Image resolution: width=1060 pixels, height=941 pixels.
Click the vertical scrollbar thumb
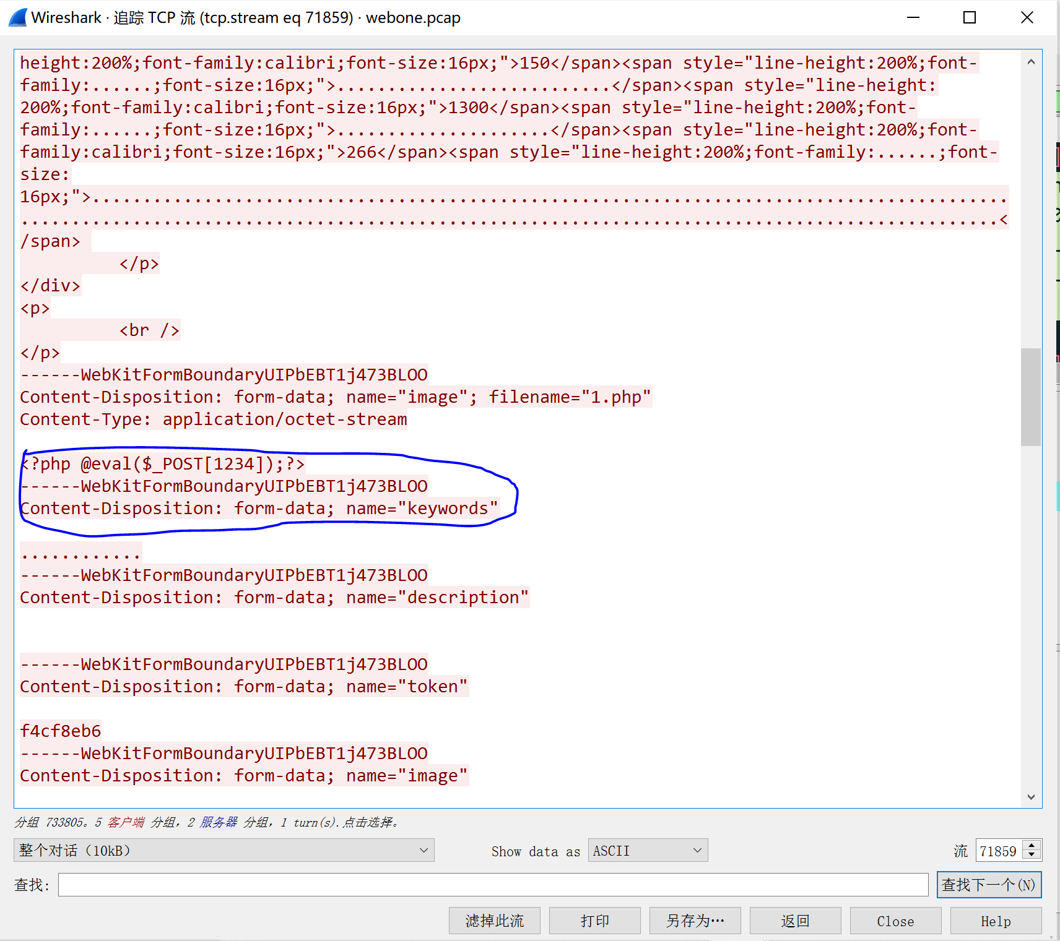pos(1030,396)
